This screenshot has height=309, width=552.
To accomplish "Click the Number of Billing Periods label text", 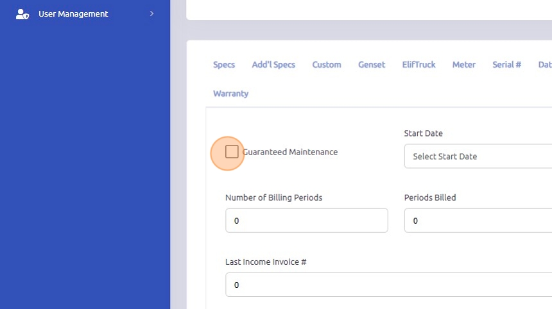I will coord(273,197).
